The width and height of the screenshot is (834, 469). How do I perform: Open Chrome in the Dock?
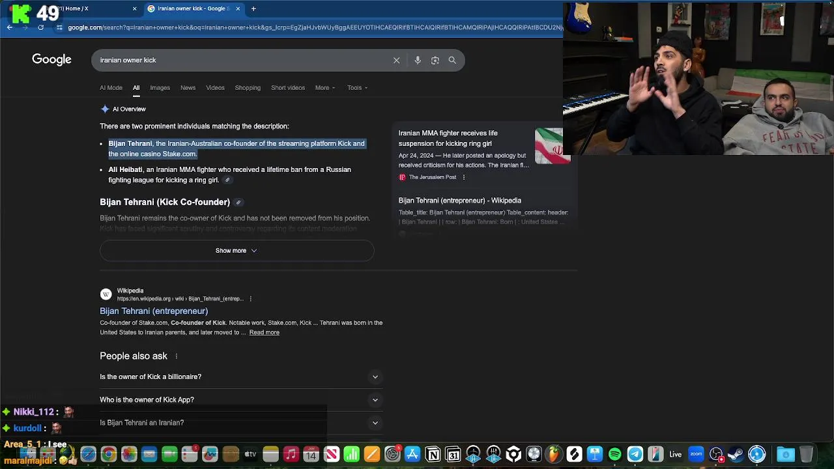[x=109, y=454]
